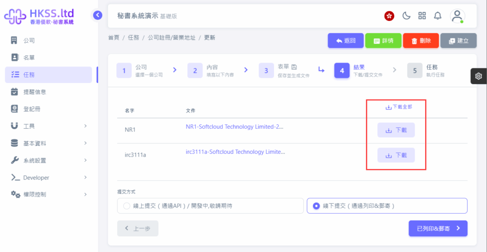This screenshot has height=252, width=487.
Task: Open the 提醒信息 sidebar menu item
Action: 49,92
